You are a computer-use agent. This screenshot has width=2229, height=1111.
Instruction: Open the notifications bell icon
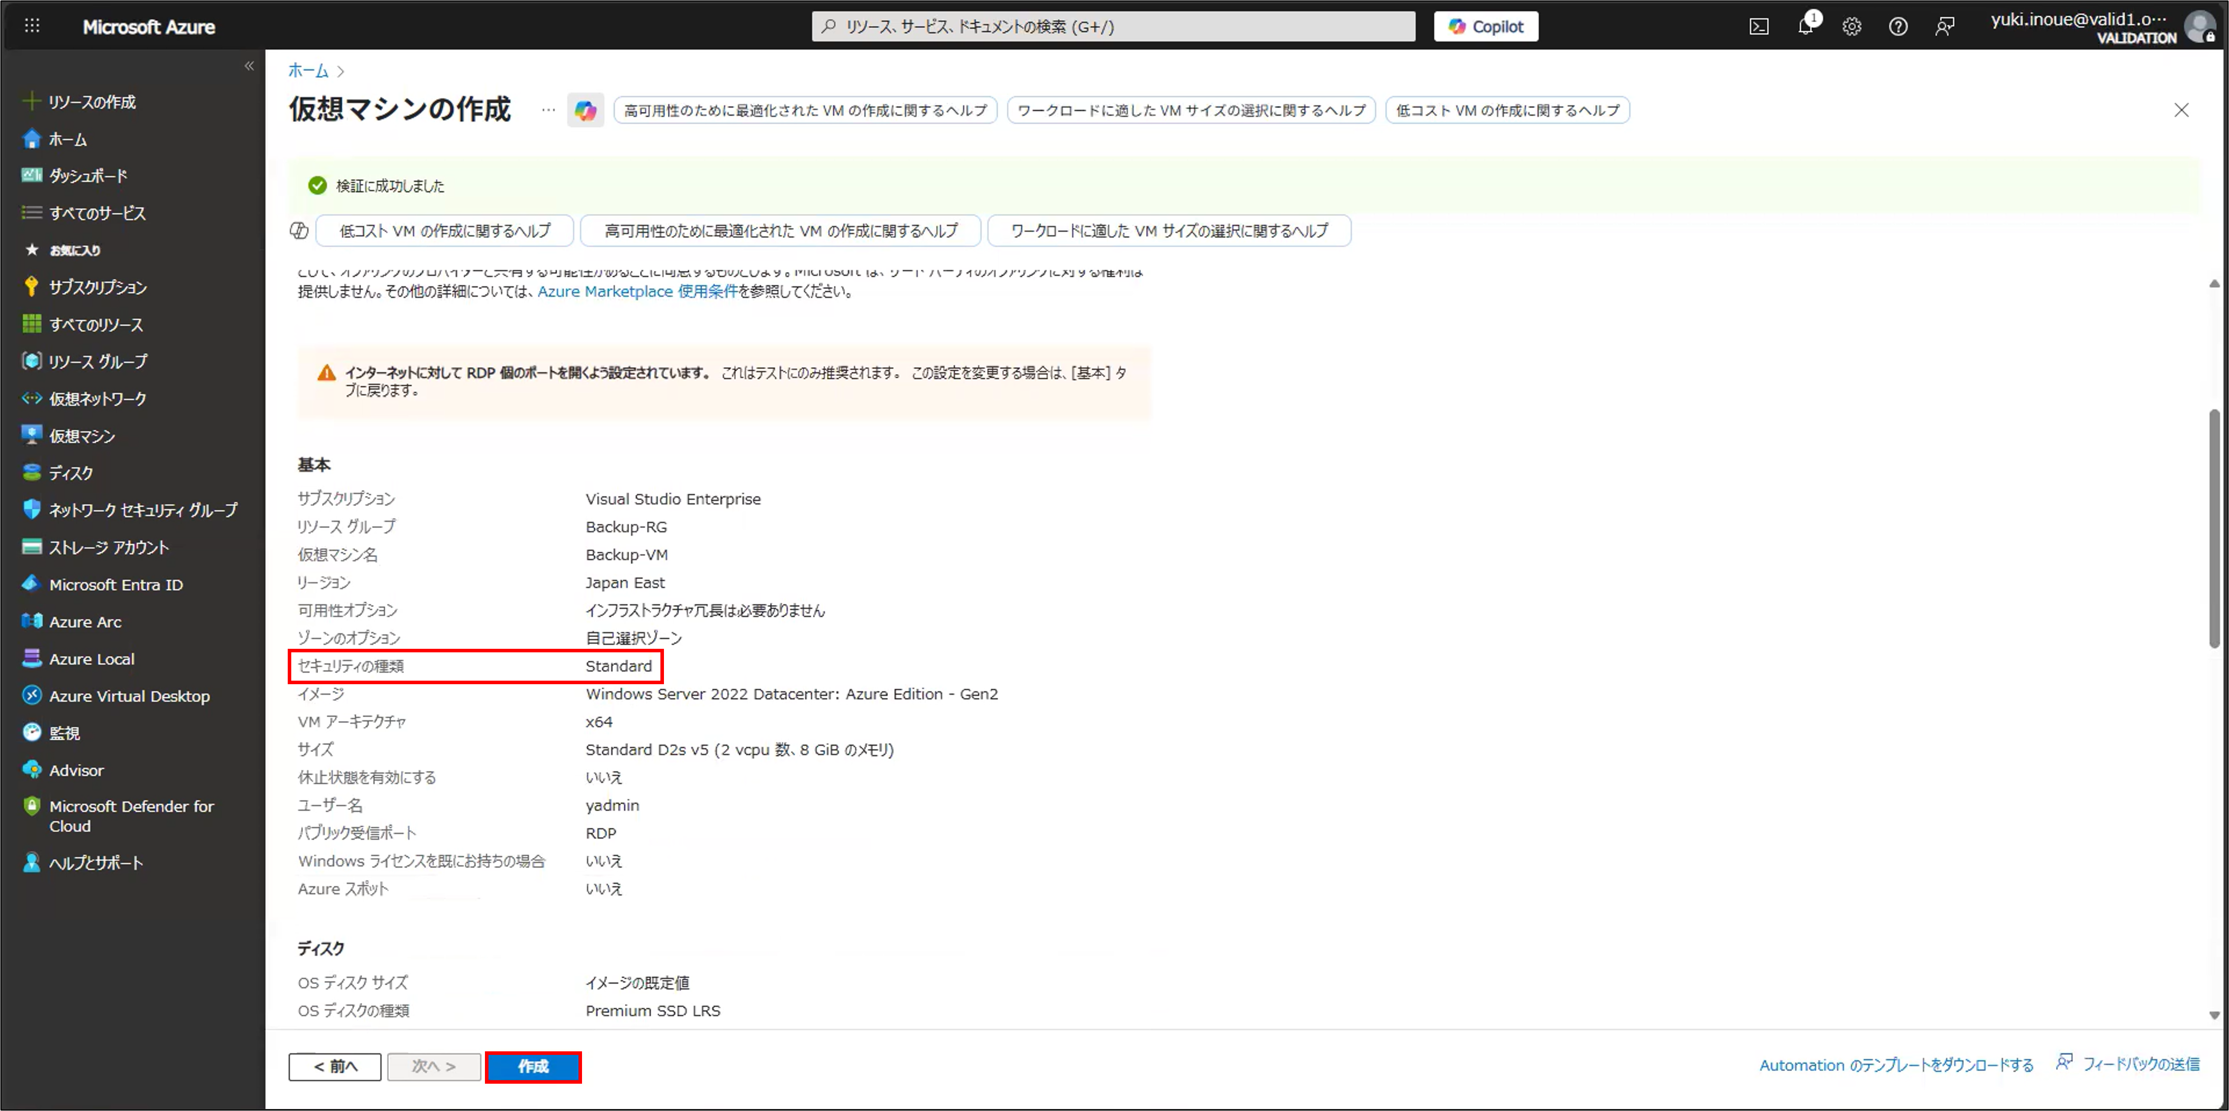[1805, 26]
